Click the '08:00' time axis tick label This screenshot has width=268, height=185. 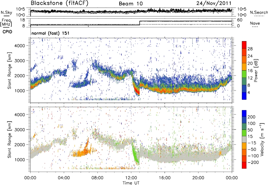click(x=97, y=178)
